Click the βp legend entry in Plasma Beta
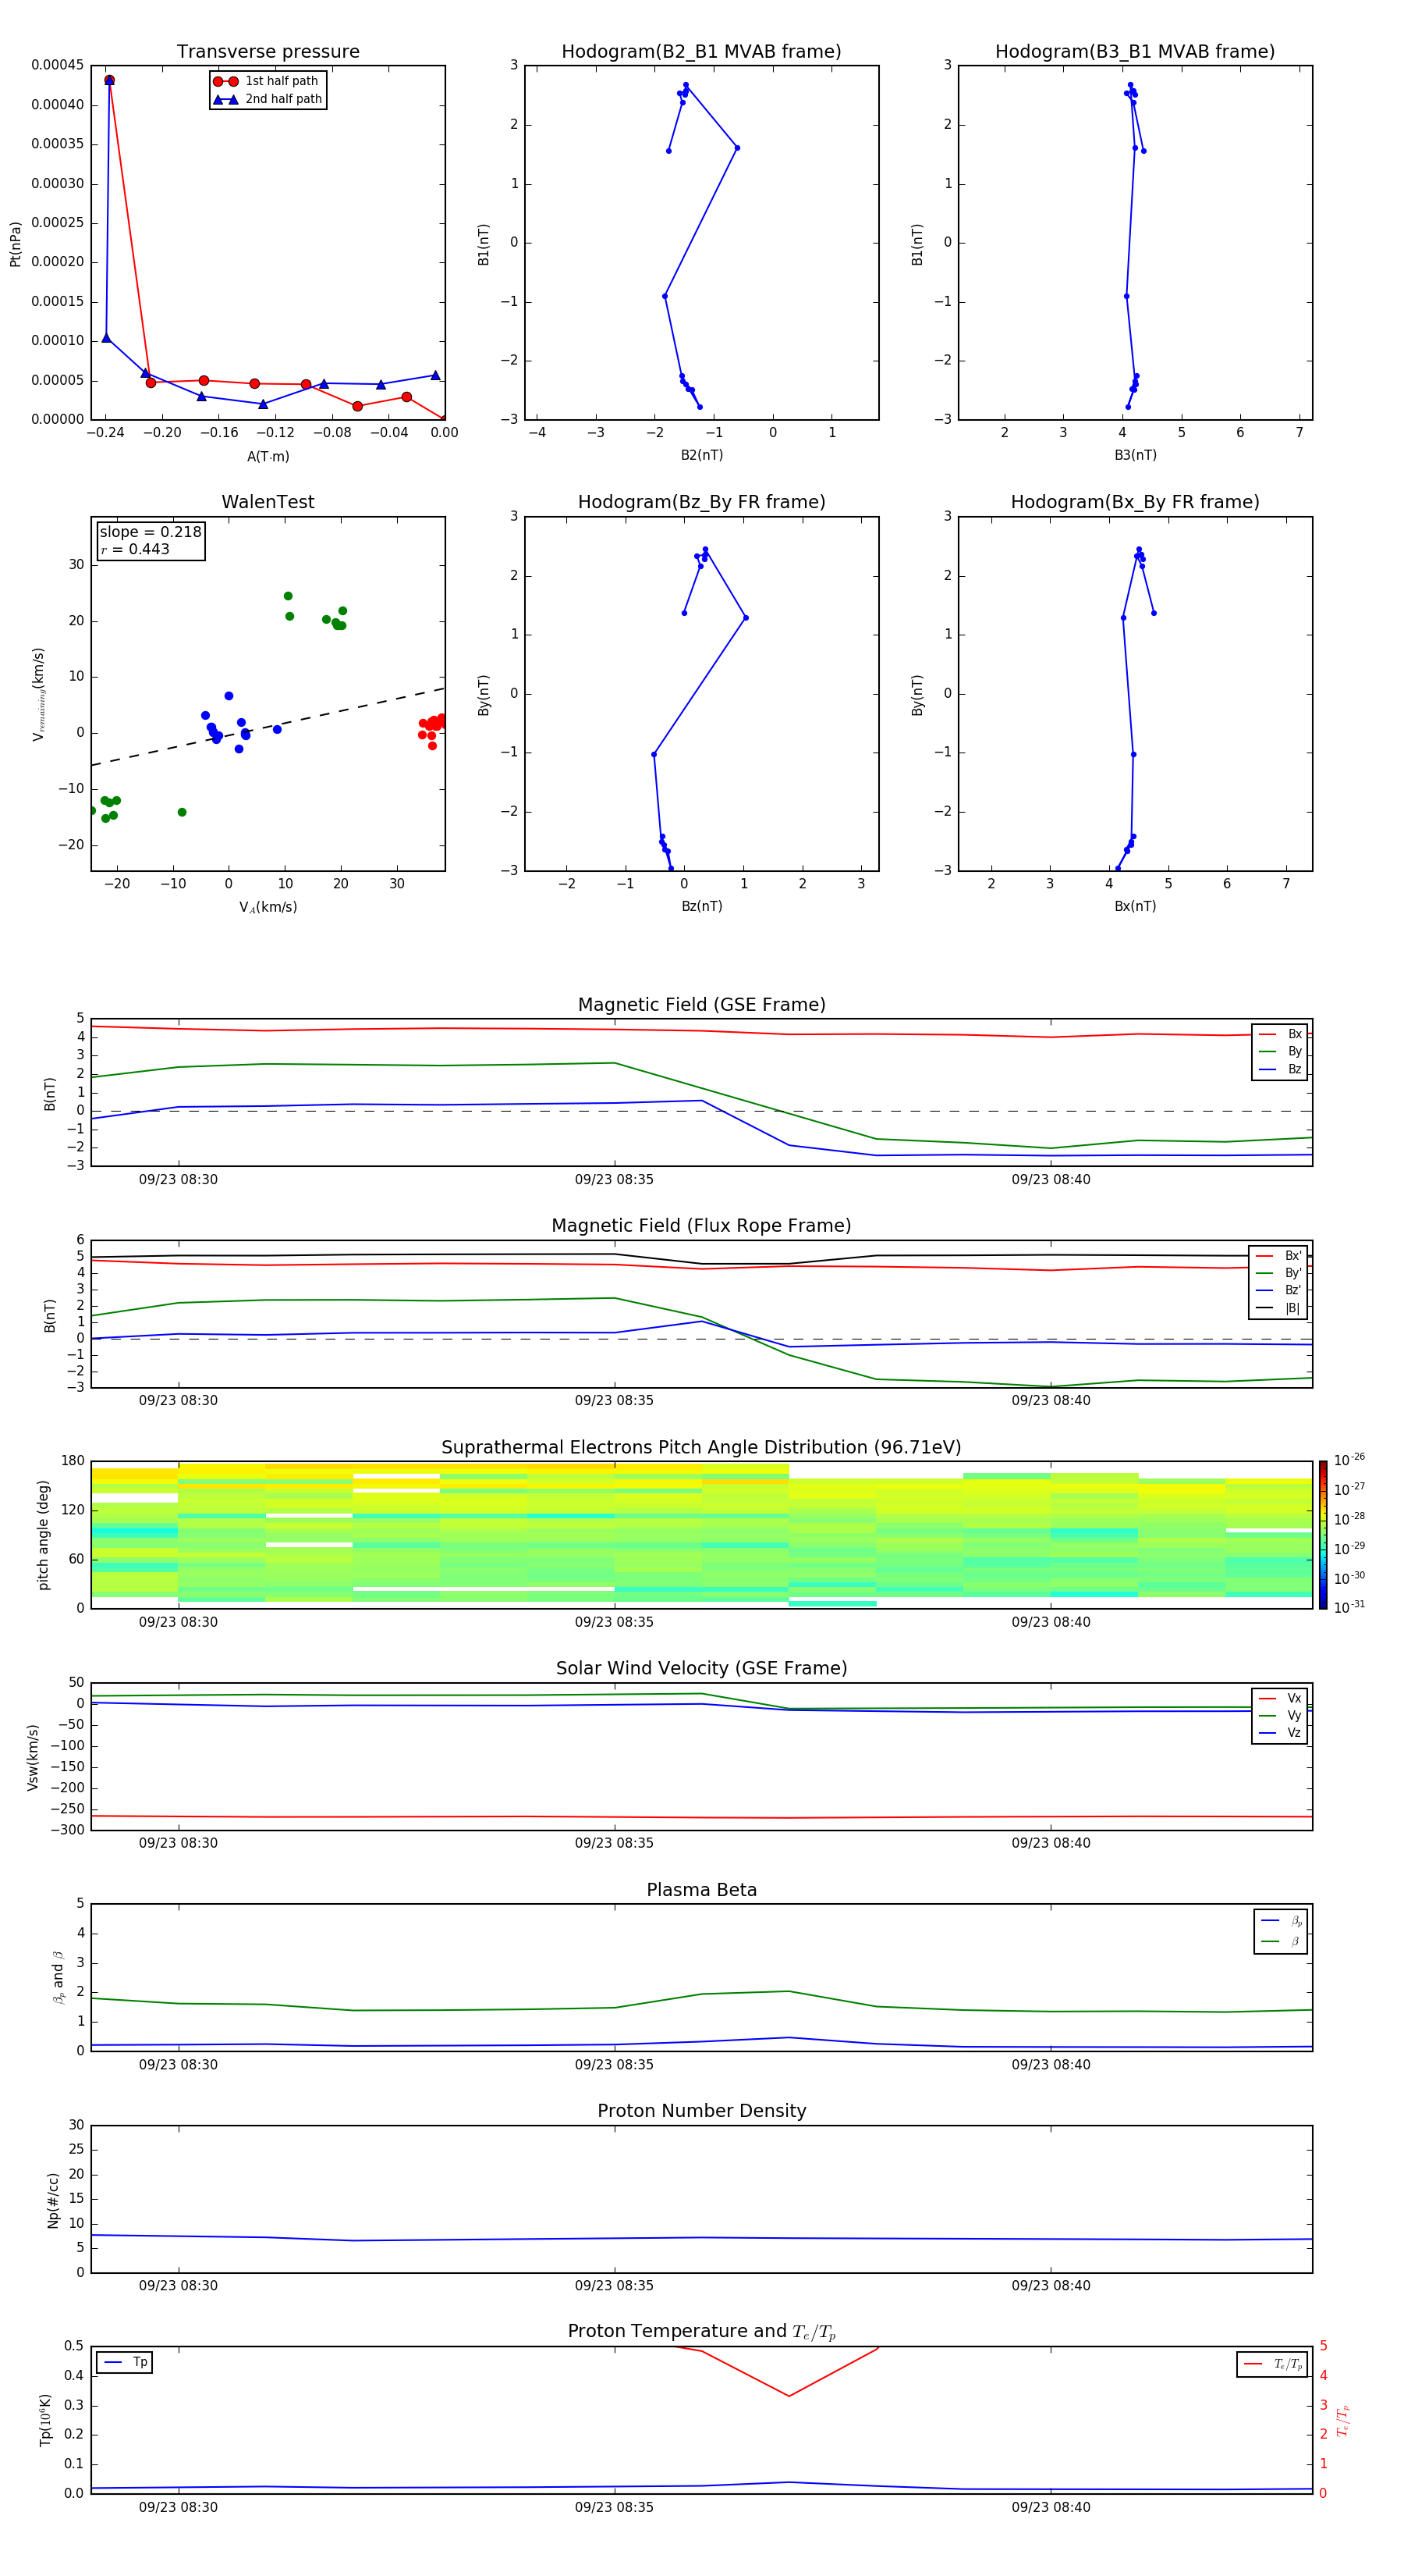 click(1281, 1921)
